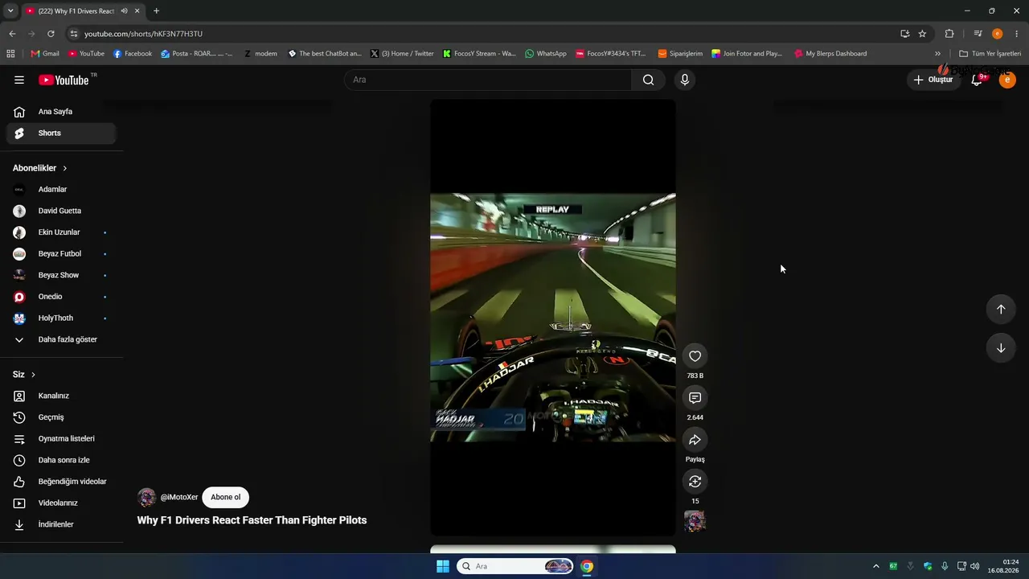Bookmark this page with the star

922,34
